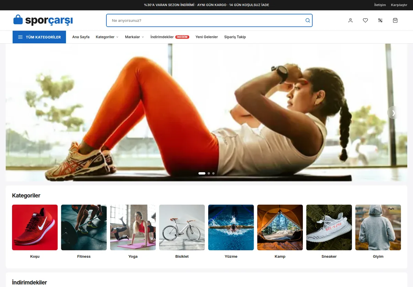Image resolution: width=413 pixels, height=287 pixels.
Task: Open the Yoga category thumbnail
Action: point(133,227)
